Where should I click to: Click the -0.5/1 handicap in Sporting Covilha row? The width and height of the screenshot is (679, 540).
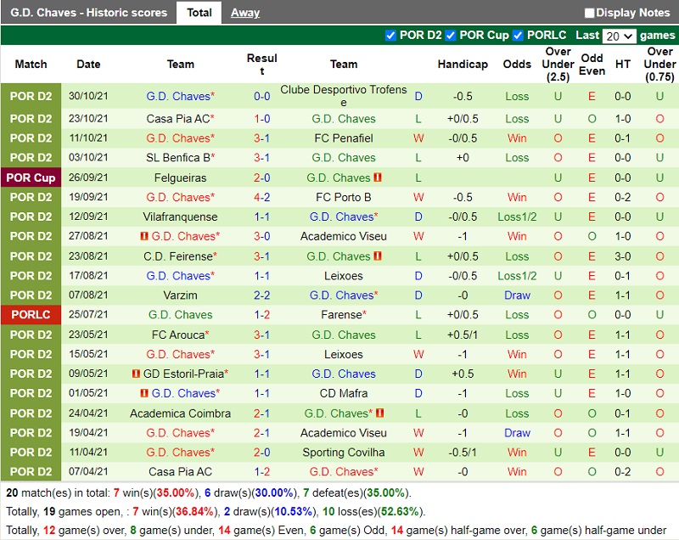[x=463, y=452]
